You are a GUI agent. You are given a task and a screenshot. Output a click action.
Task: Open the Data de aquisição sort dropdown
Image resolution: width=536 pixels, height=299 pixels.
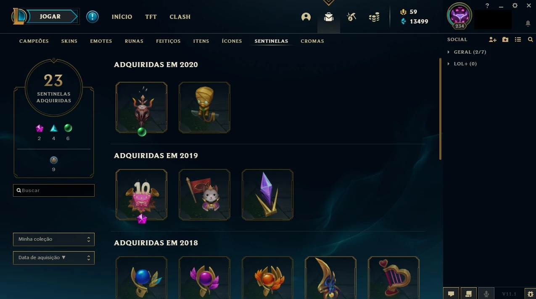pyautogui.click(x=54, y=258)
